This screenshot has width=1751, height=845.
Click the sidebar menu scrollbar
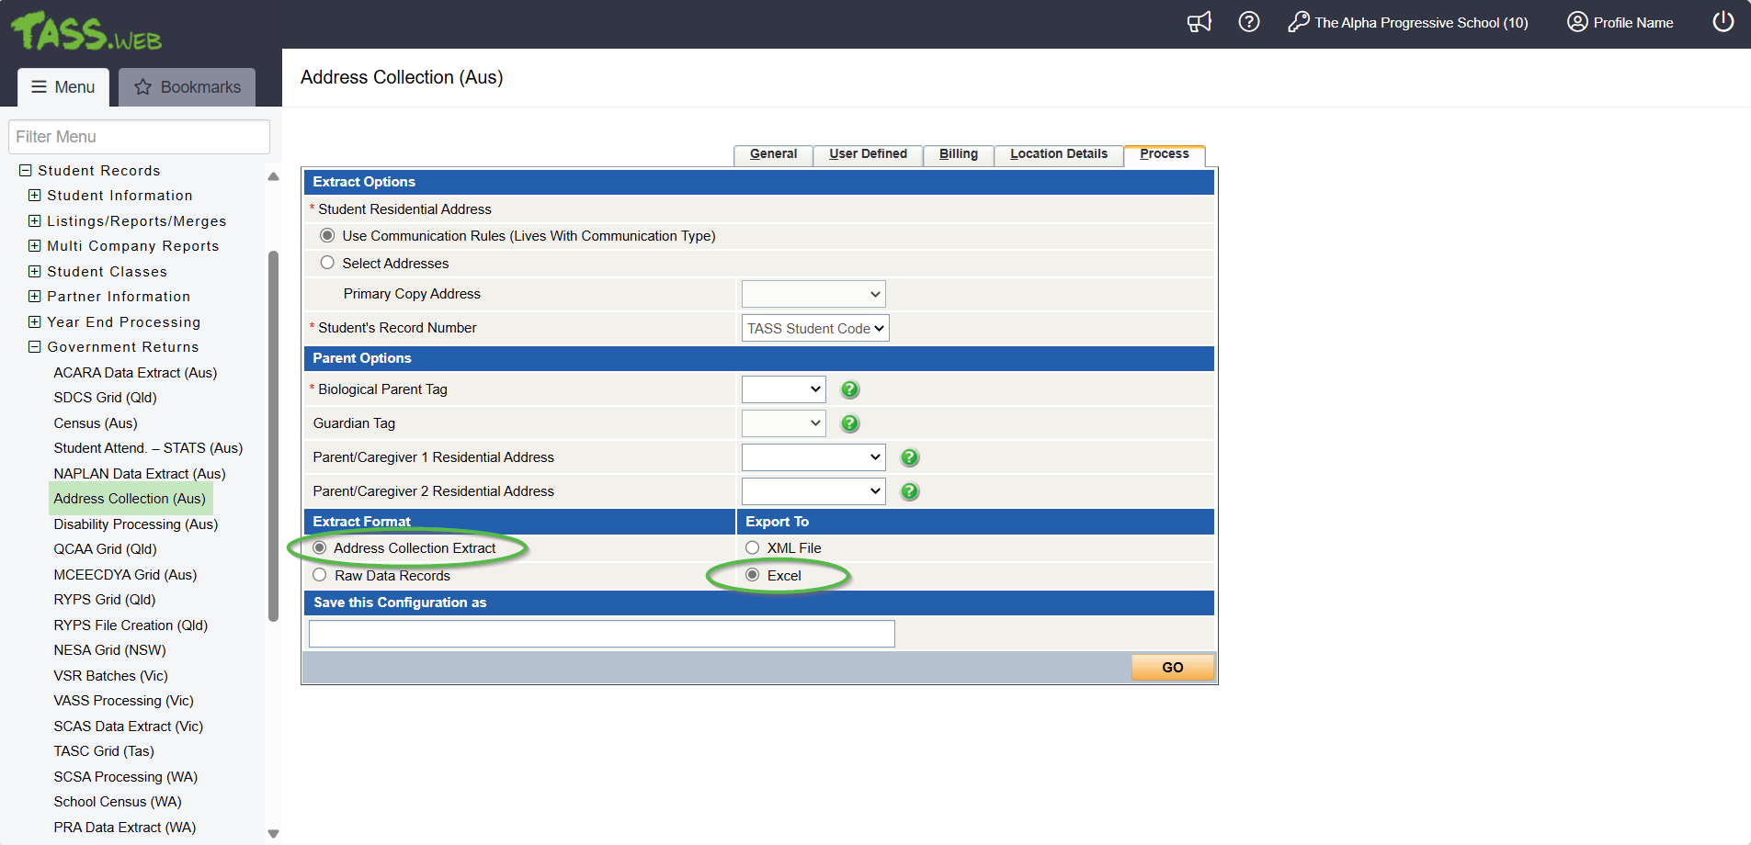(273, 436)
